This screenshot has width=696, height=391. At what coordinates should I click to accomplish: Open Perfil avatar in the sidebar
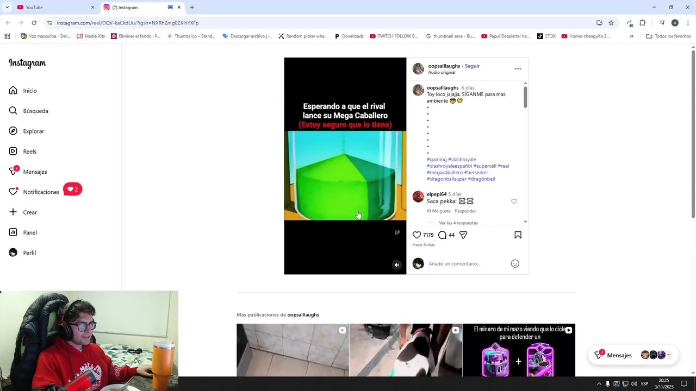pos(13,253)
